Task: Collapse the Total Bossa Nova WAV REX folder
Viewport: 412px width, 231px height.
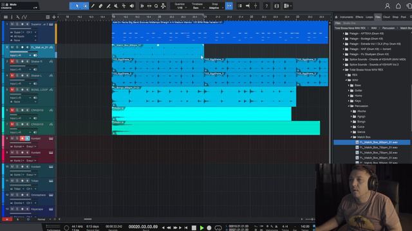Action: [343, 70]
